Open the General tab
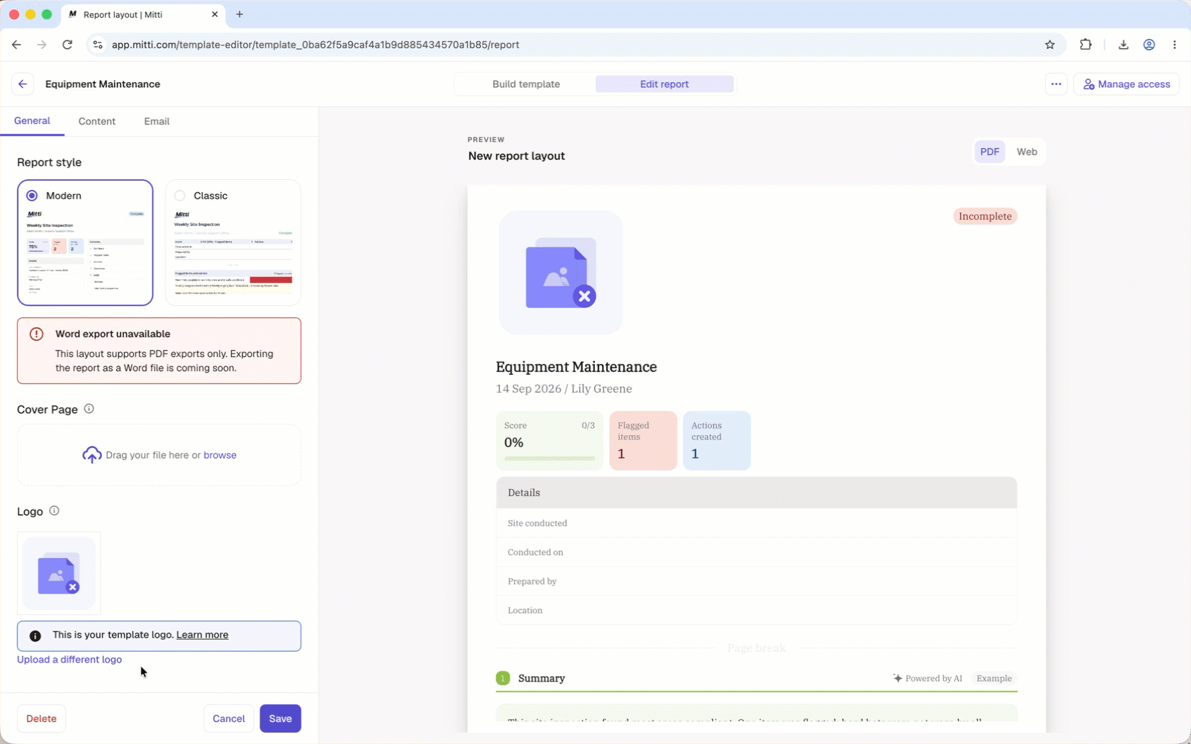Screen dimensions: 1191x744 pyautogui.click(x=32, y=120)
